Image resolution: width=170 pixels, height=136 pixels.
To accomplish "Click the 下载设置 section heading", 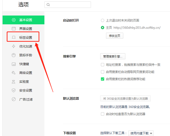I will click(x=69, y=133).
